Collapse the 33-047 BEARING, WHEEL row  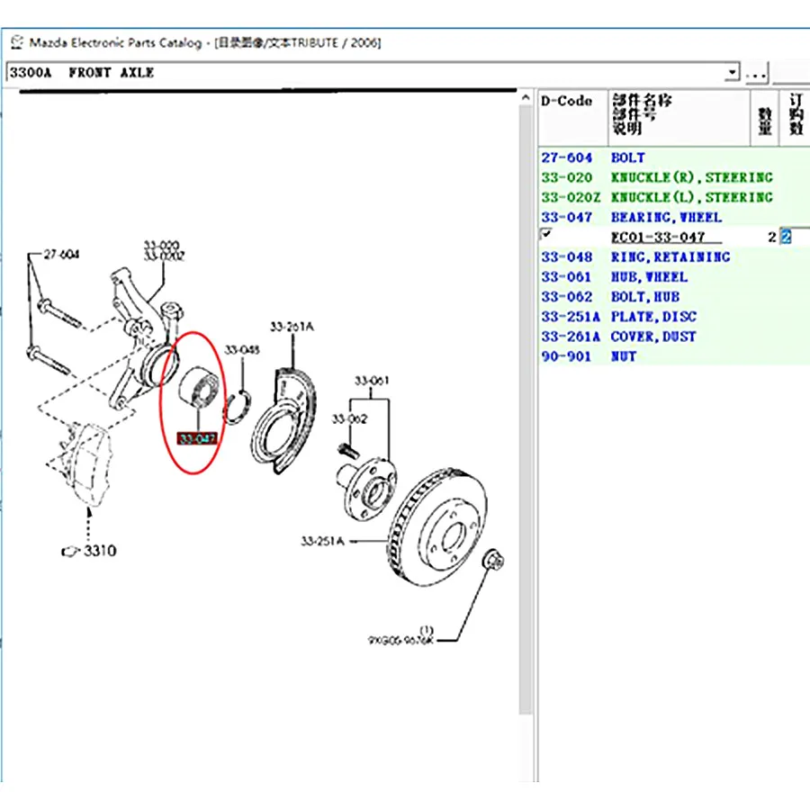pos(665,217)
